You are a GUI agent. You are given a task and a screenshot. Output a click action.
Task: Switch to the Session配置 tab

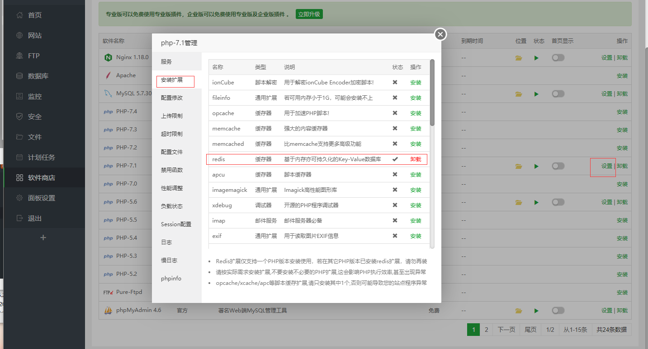[177, 224]
